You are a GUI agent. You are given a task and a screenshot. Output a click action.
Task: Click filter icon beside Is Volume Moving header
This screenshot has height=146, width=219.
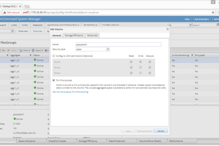(192, 55)
